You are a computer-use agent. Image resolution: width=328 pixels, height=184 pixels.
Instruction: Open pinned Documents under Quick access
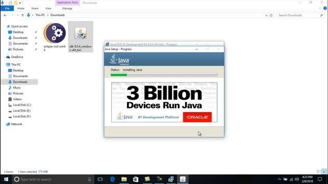point(20,43)
